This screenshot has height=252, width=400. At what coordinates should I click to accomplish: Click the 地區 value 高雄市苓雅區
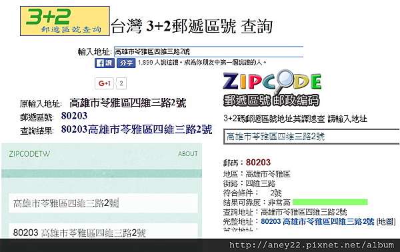pos(268,174)
